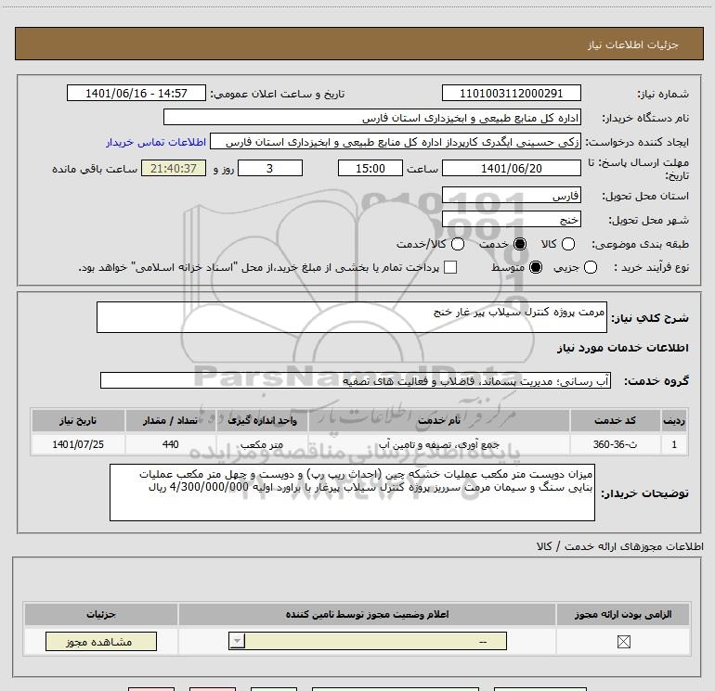Click the استان محل تحویل field فارس

click(511, 196)
